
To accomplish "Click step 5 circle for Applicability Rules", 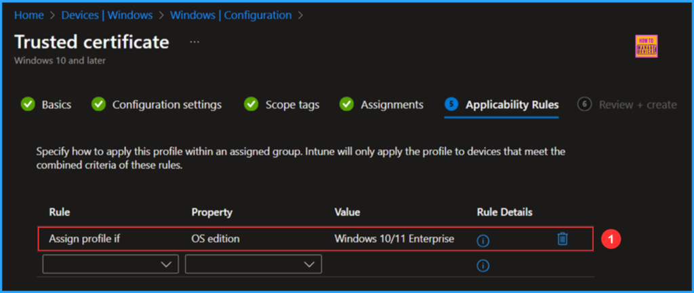I will [451, 105].
